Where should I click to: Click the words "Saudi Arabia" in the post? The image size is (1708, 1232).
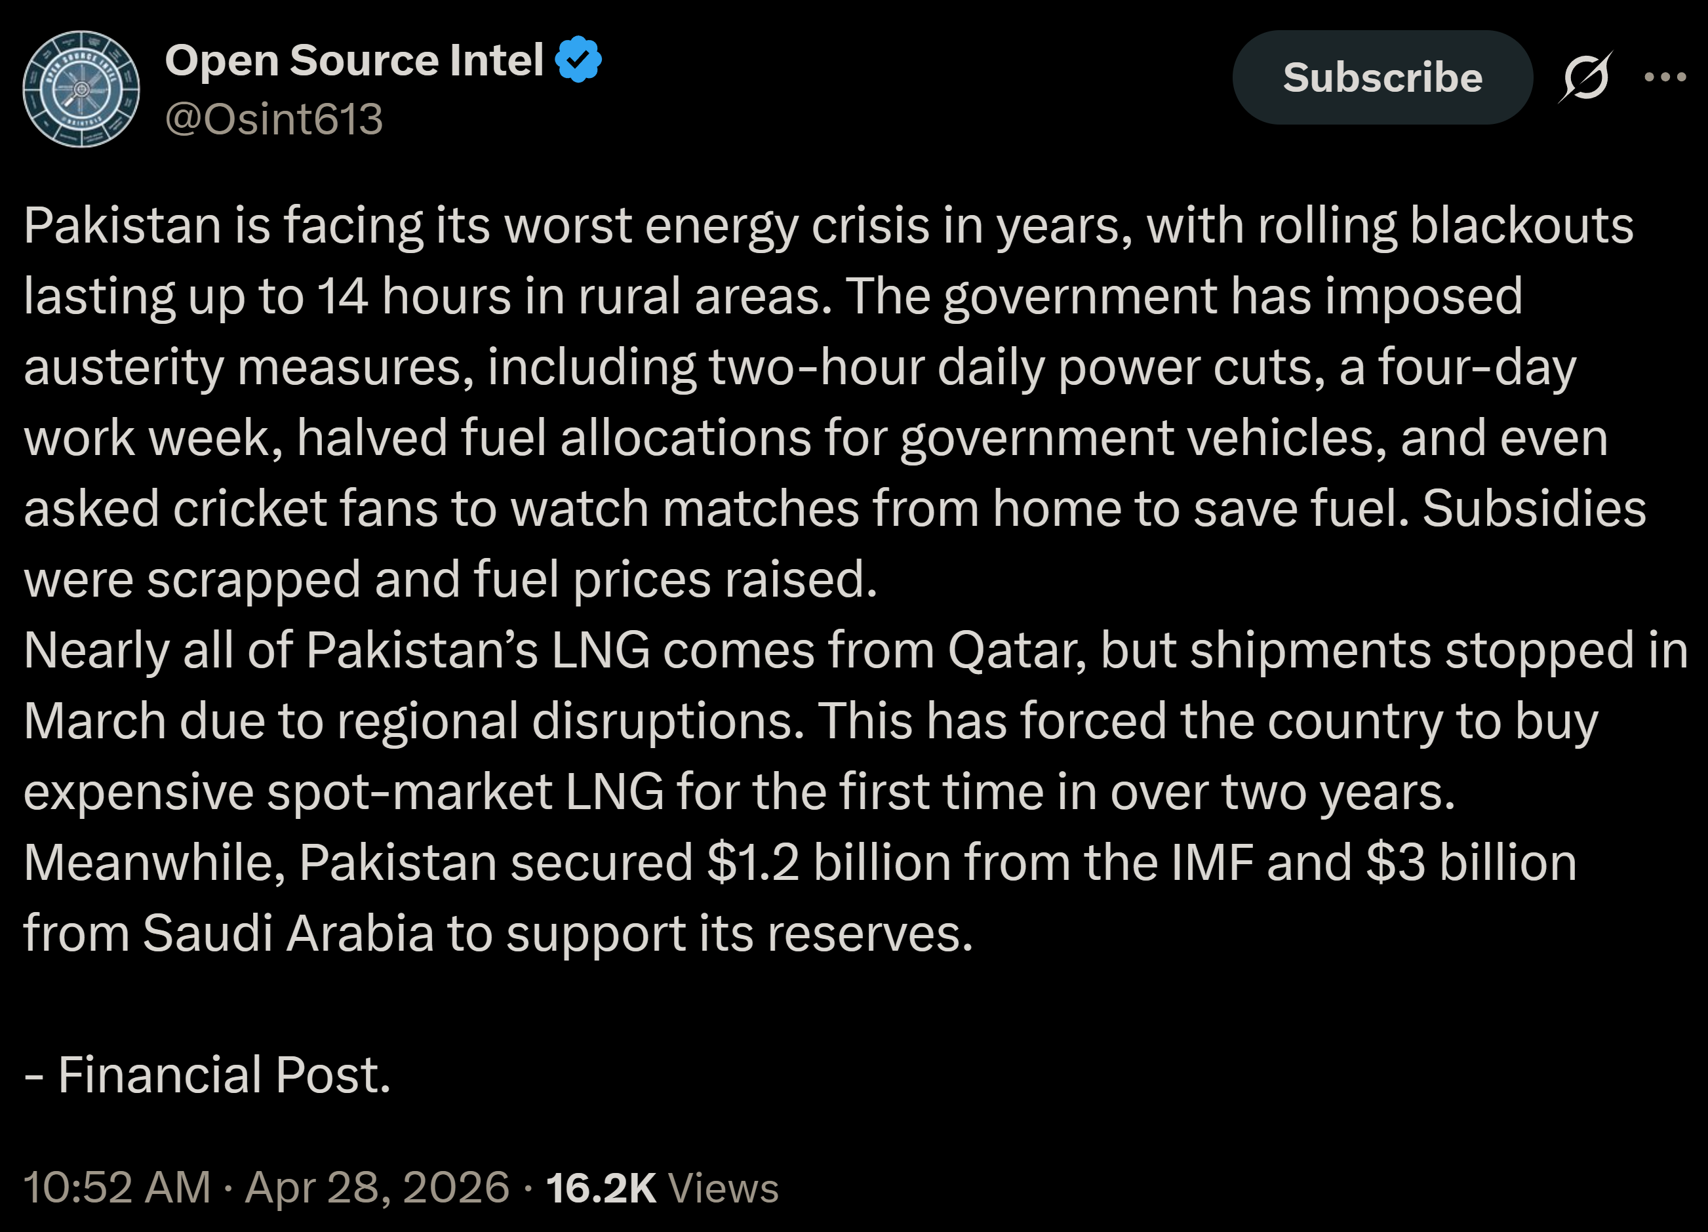[x=288, y=933]
